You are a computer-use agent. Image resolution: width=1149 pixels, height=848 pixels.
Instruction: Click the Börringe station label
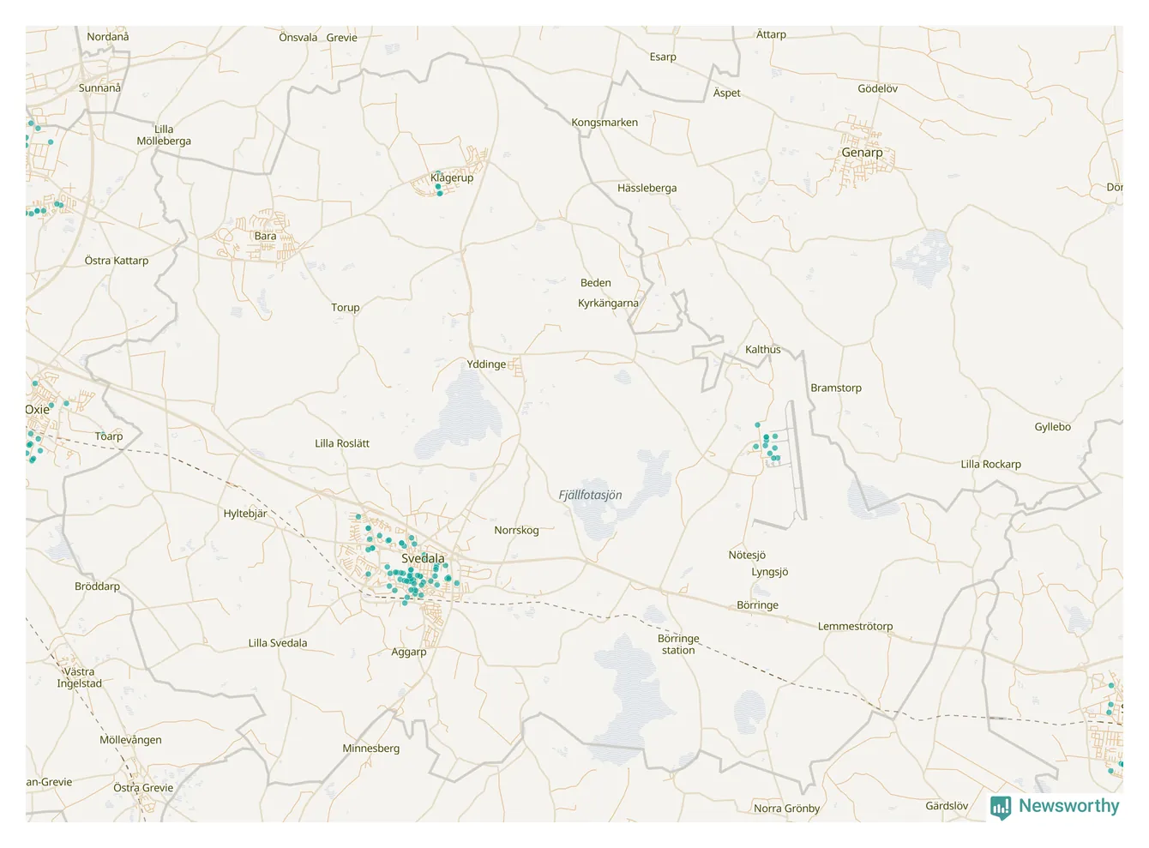(x=678, y=644)
